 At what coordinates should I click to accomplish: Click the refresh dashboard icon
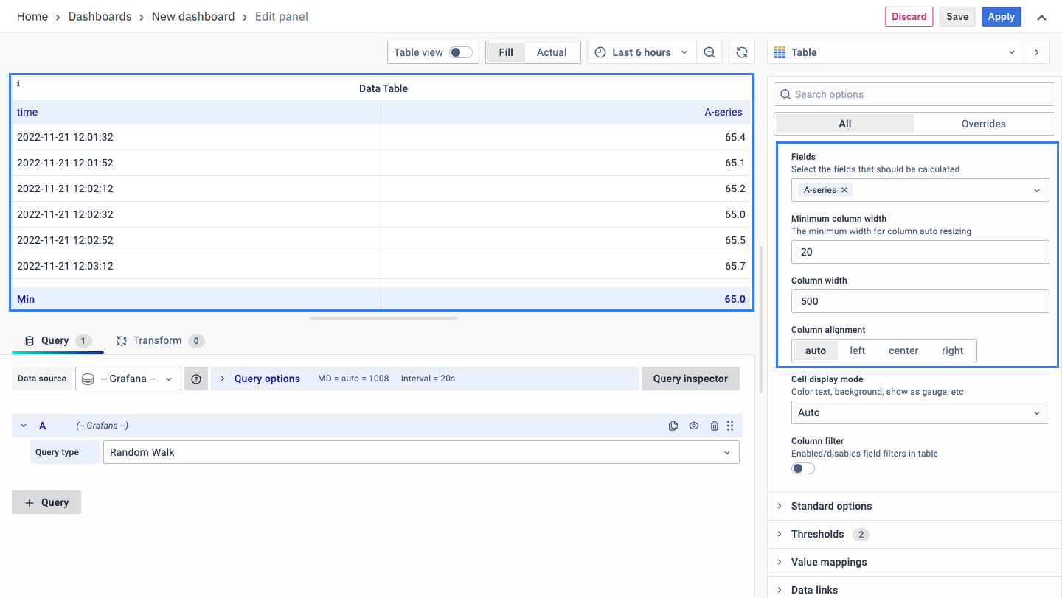742,52
